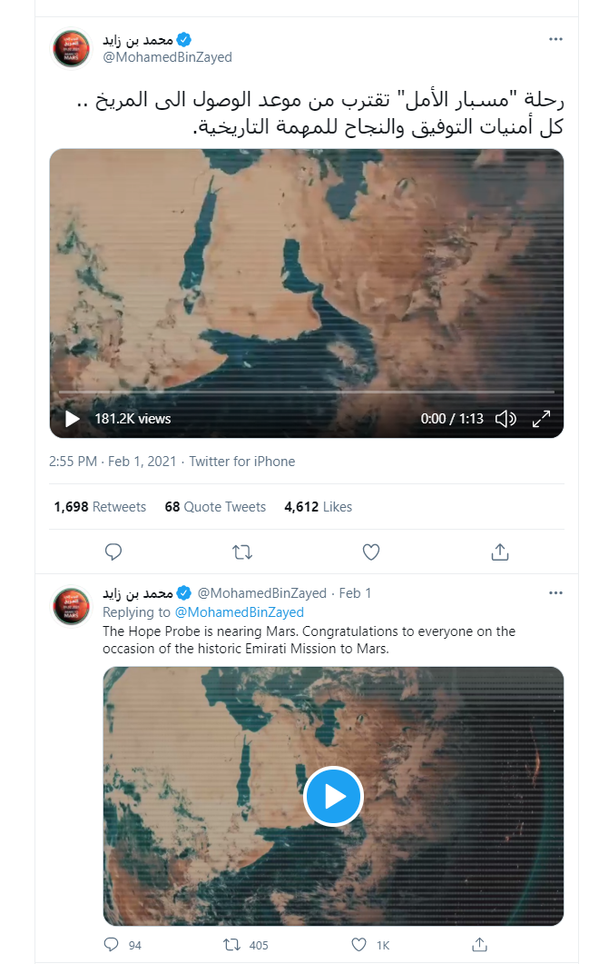This screenshot has height=964, width=599.
Task: Reply to the main Hope Probe tweet
Action: 113,552
